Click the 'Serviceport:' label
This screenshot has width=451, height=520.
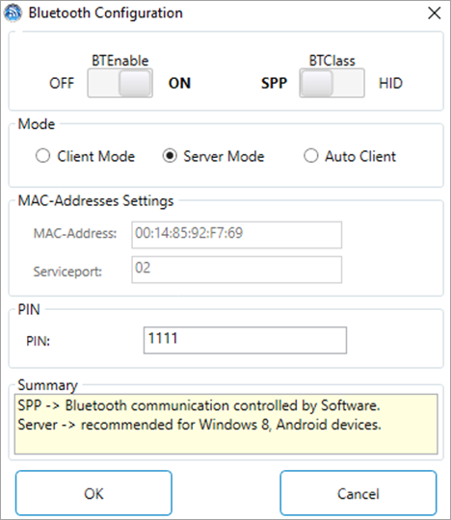[x=67, y=272]
